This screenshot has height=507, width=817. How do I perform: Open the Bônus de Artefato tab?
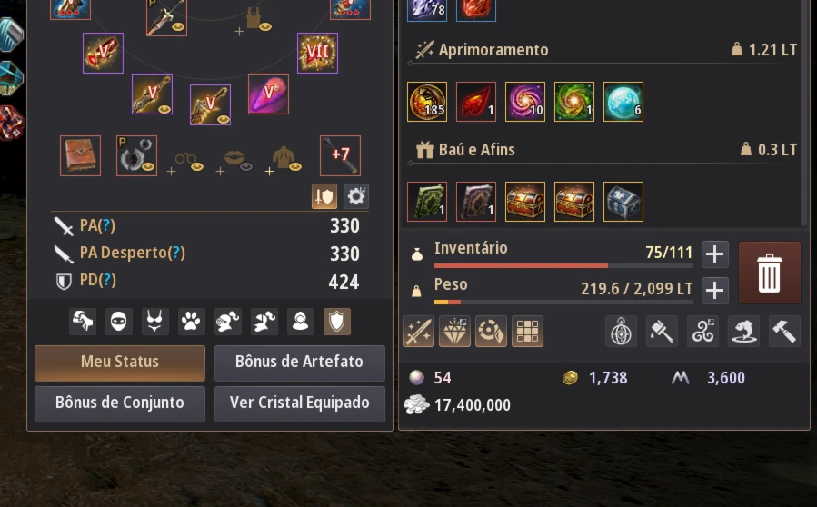pyautogui.click(x=300, y=363)
